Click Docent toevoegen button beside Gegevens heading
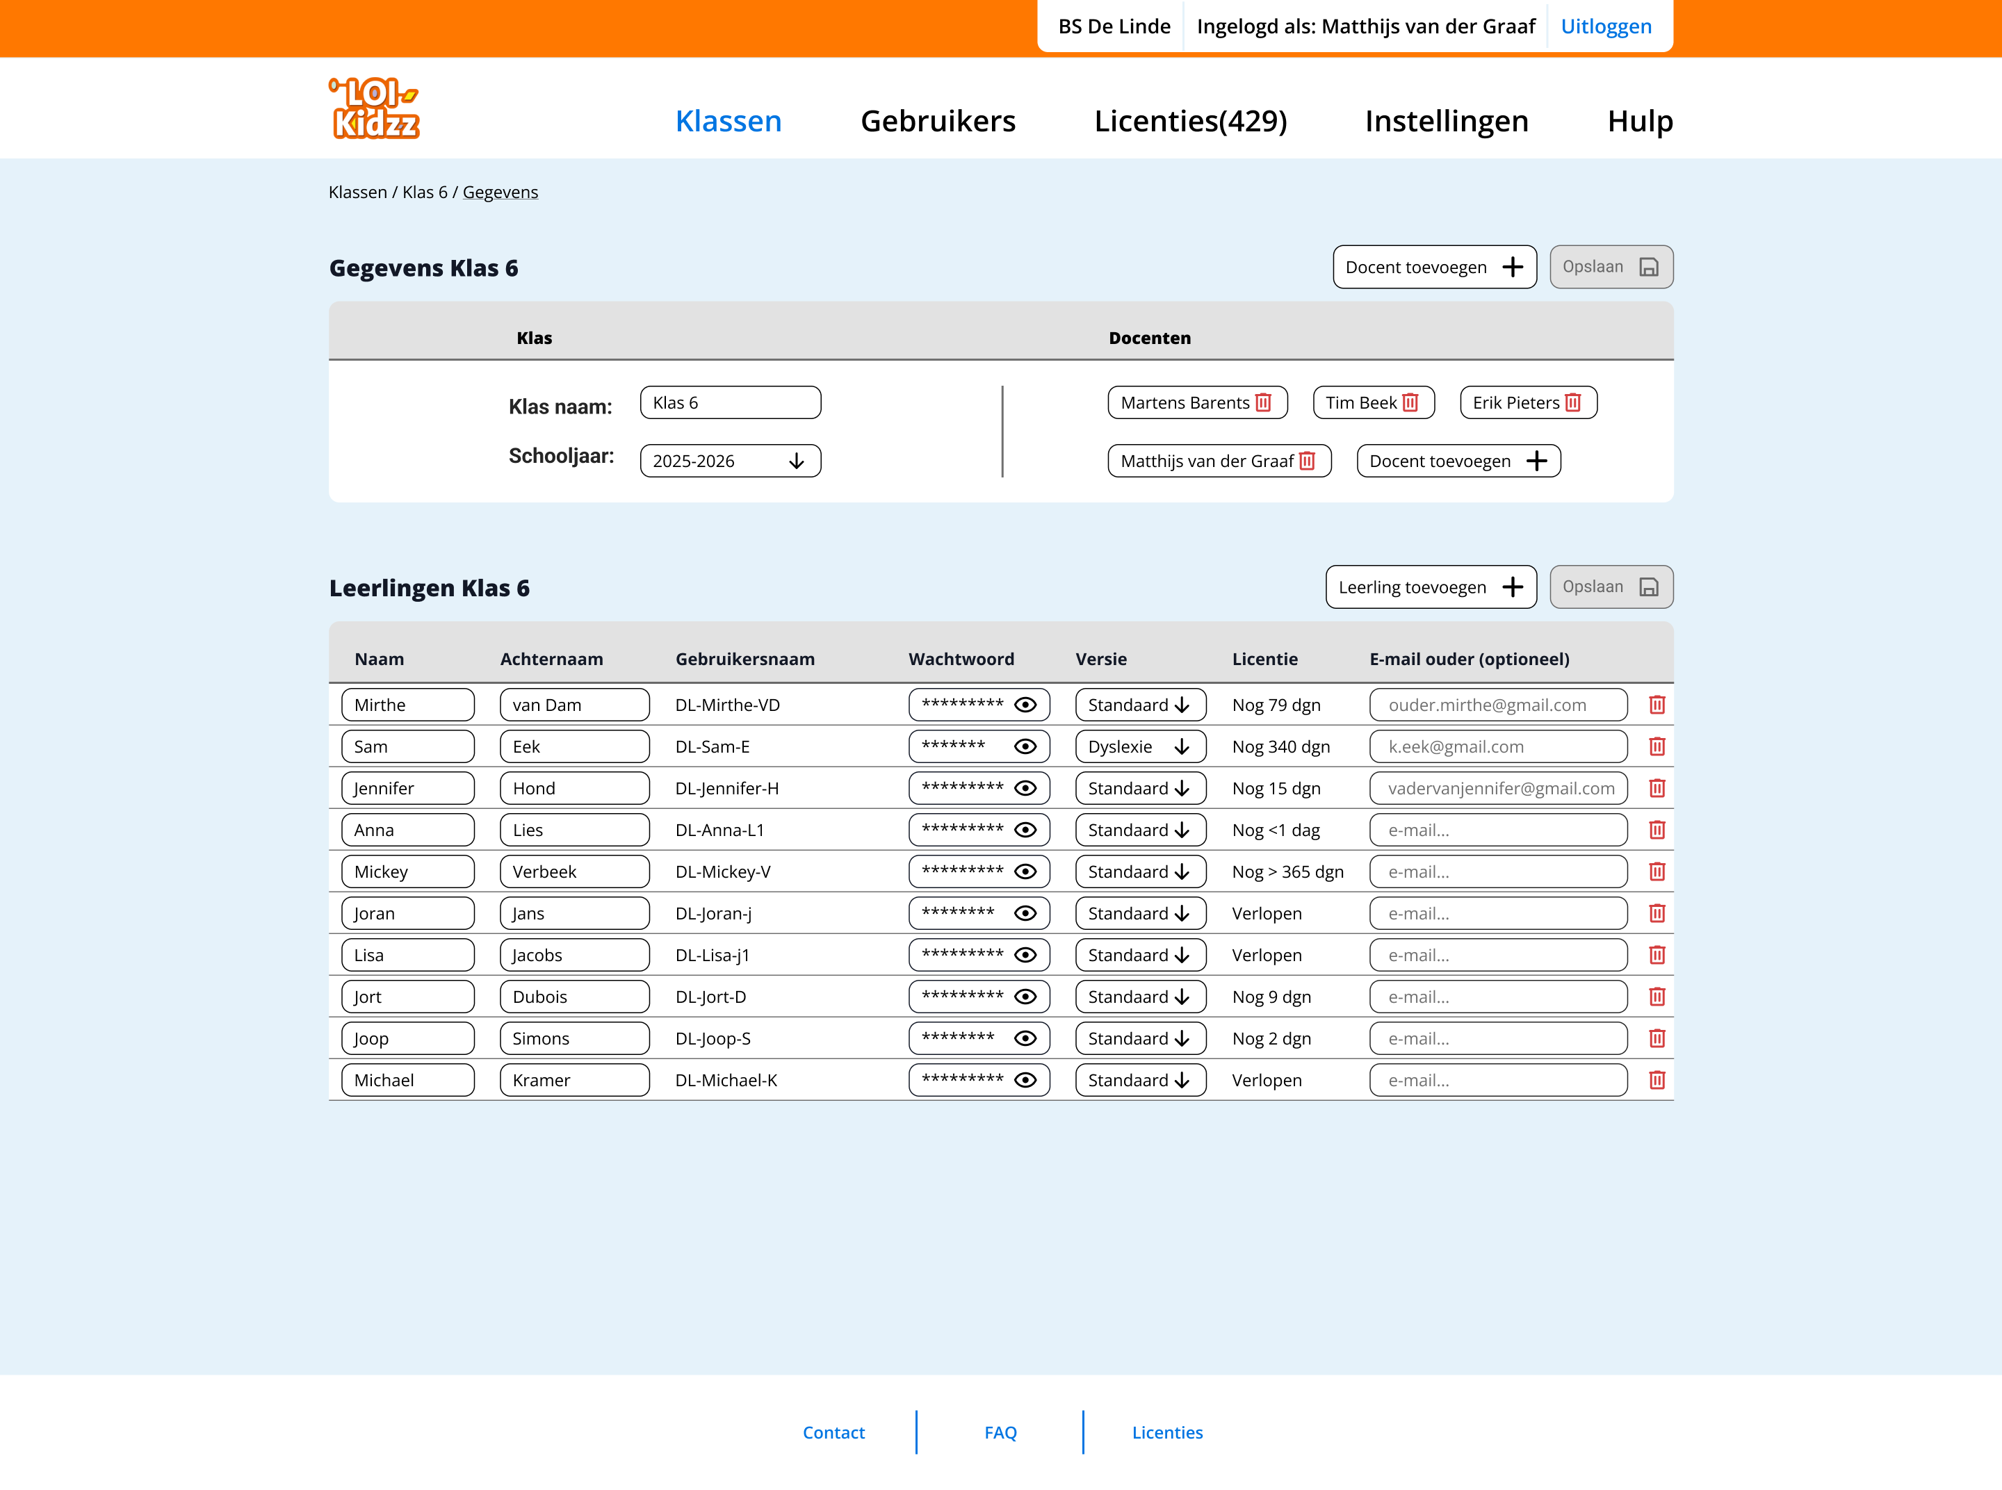The width and height of the screenshot is (2002, 1490). 1435,267
